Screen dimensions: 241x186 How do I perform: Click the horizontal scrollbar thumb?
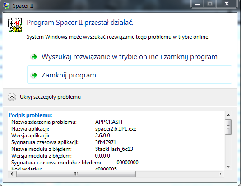point(76,174)
